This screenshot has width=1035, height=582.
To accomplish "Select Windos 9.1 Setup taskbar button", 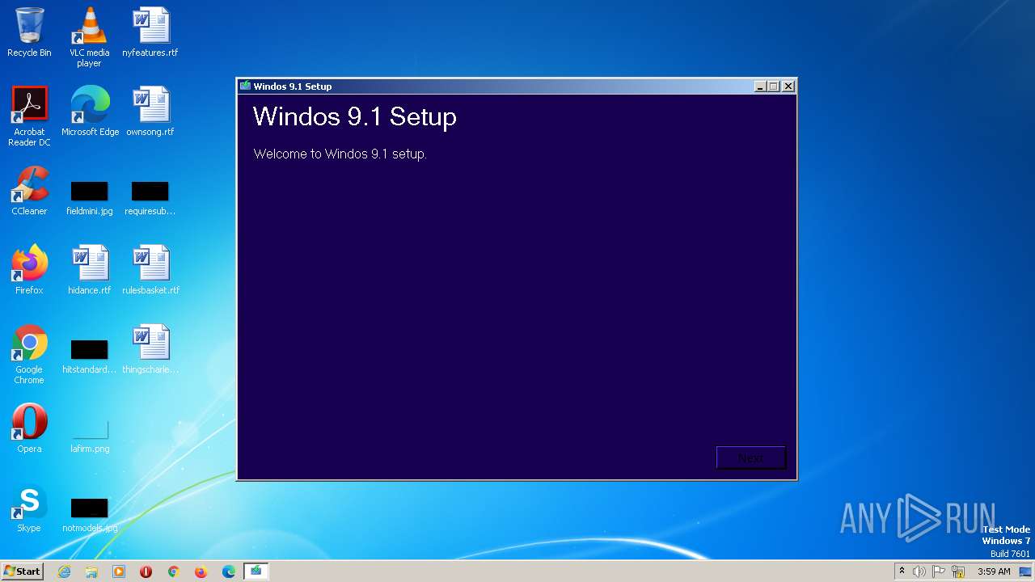I will click(256, 571).
